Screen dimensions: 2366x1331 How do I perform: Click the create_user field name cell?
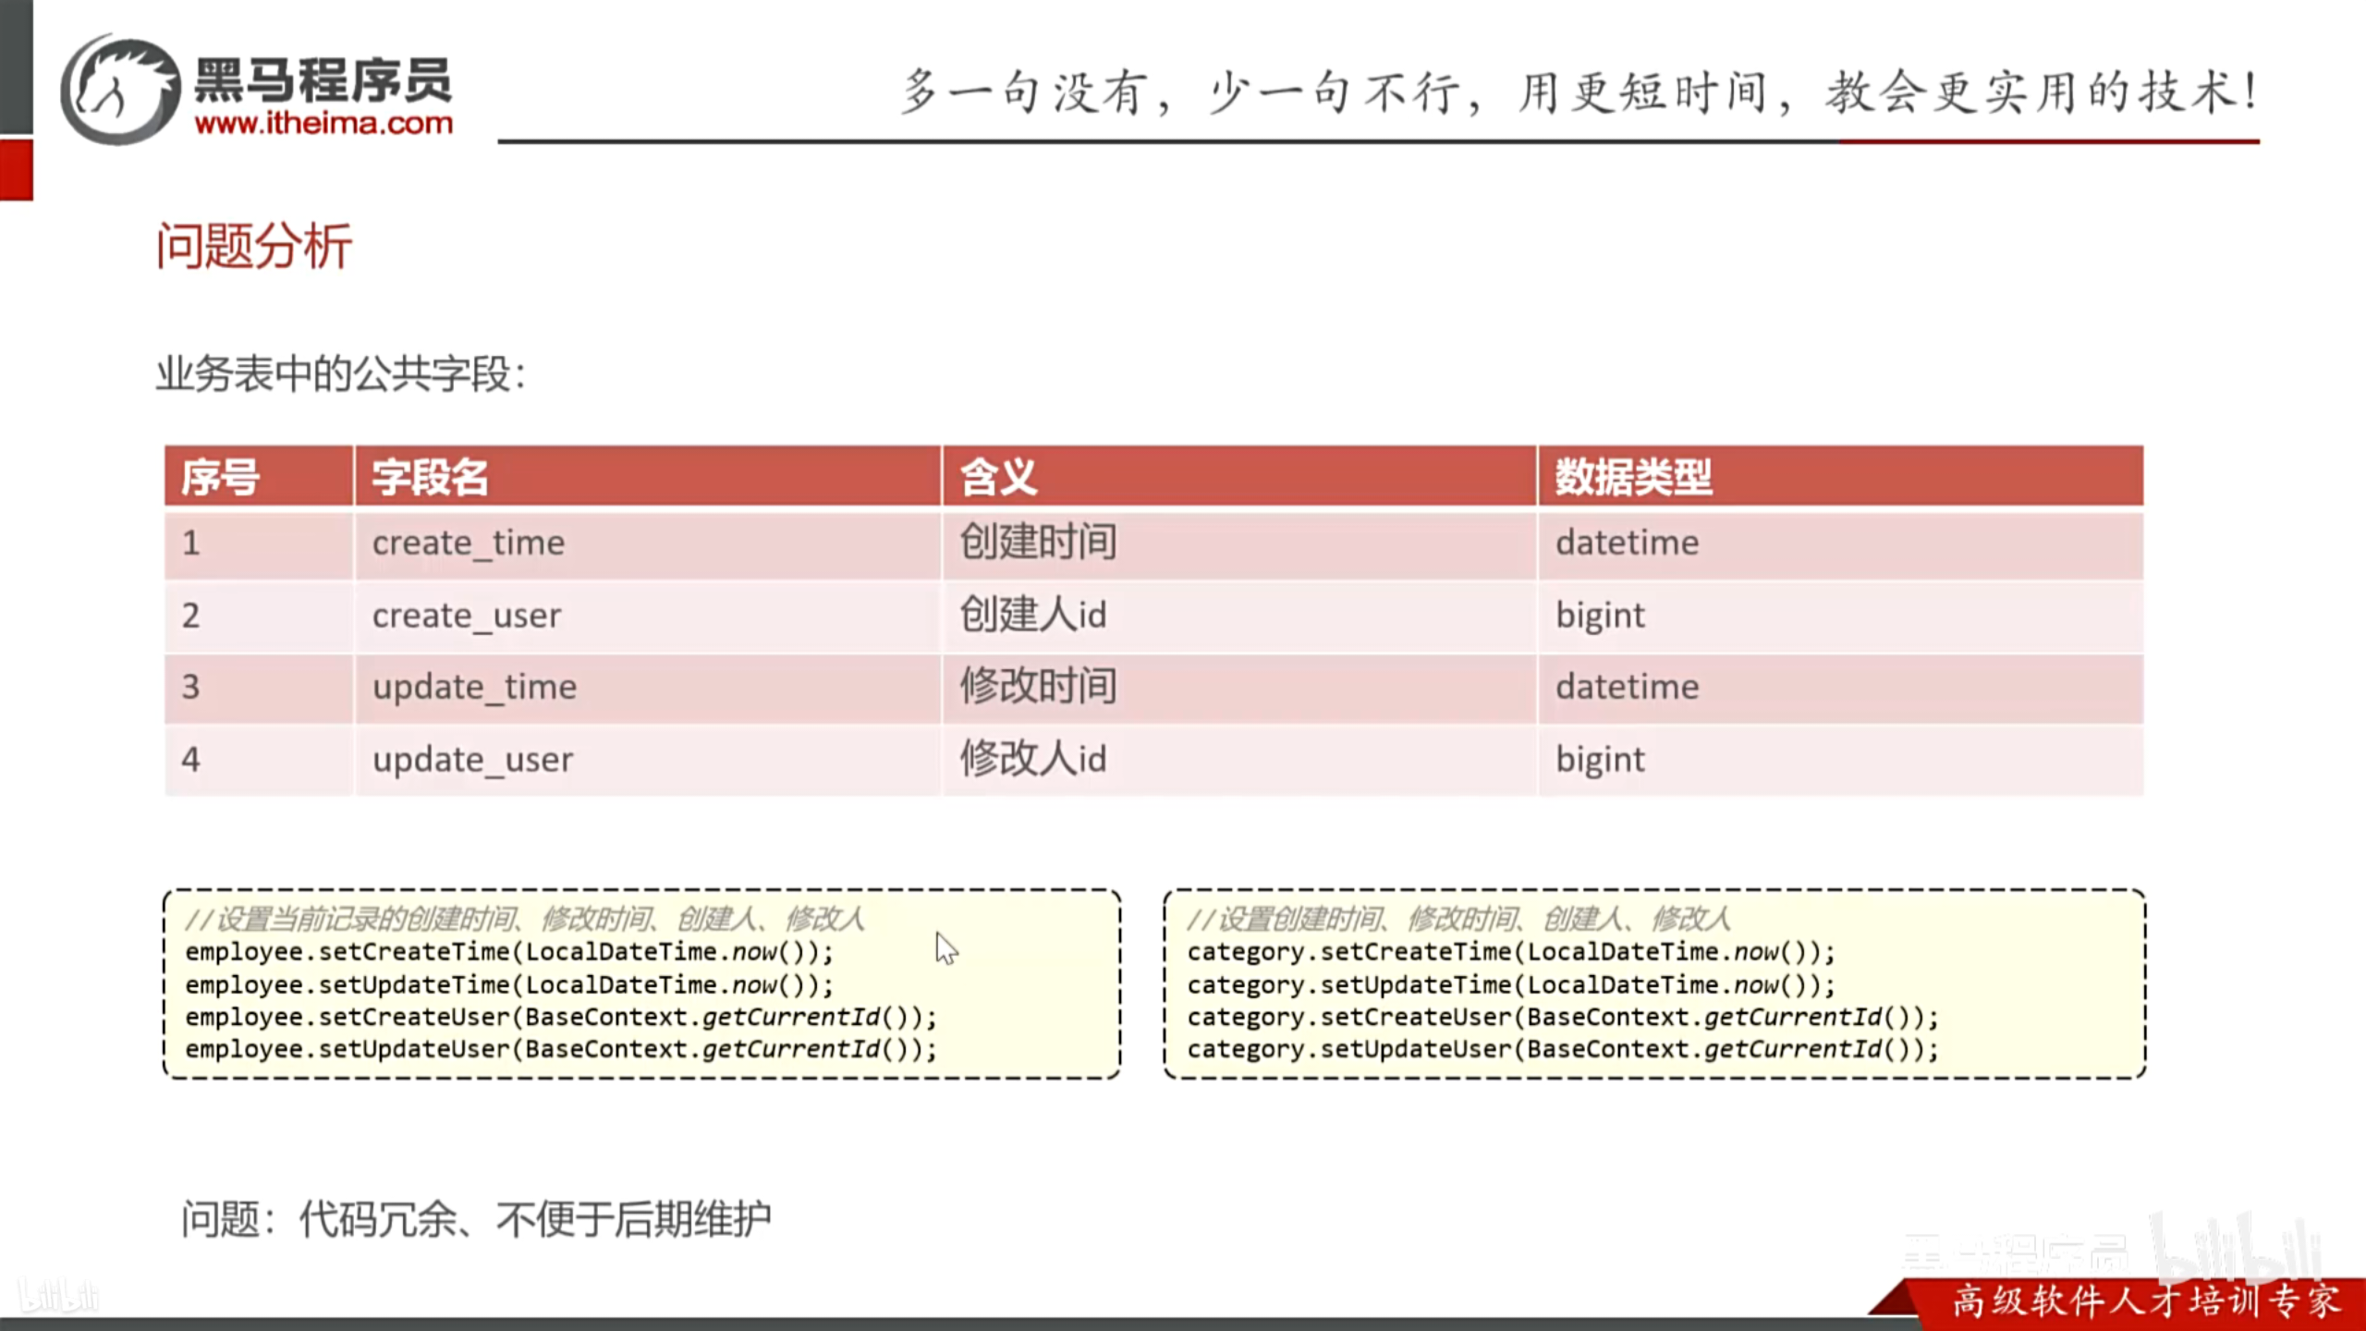(648, 616)
